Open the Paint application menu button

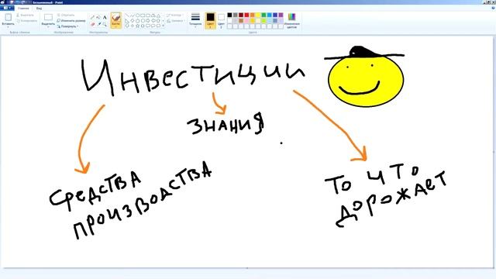tap(6, 8)
